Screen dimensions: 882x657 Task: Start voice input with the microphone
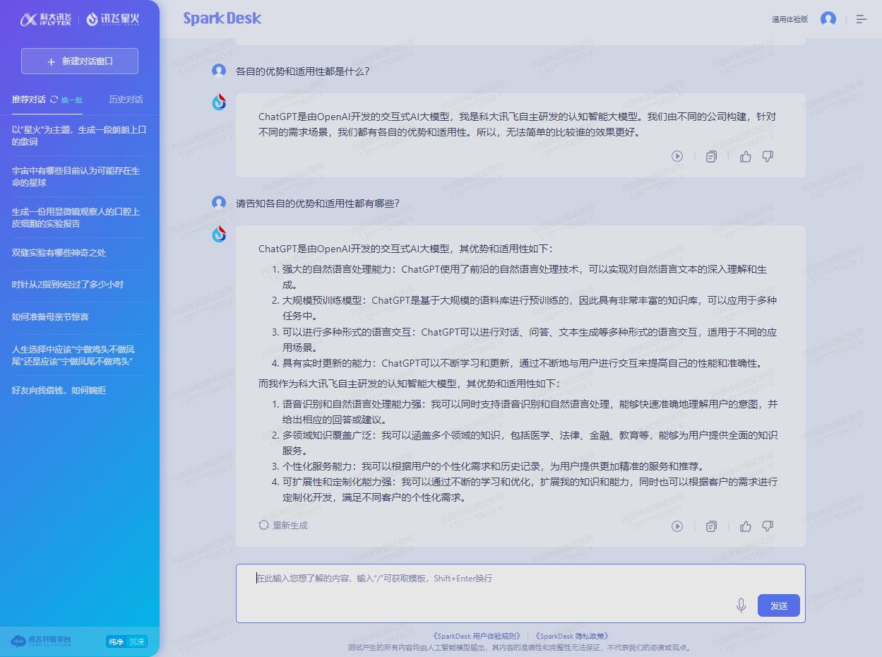click(x=741, y=605)
